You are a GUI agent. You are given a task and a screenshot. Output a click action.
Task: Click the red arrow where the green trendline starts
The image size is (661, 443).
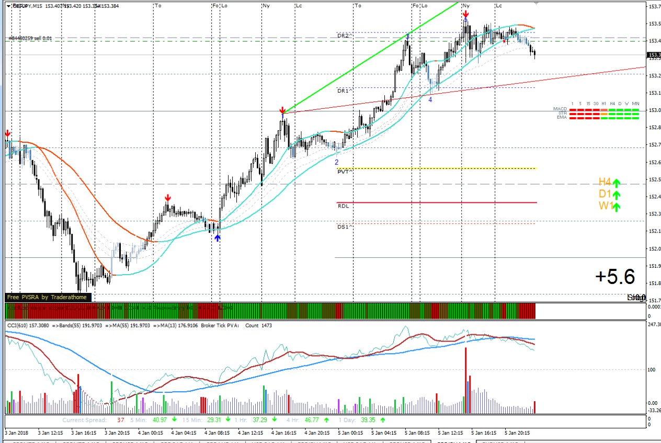coord(282,110)
